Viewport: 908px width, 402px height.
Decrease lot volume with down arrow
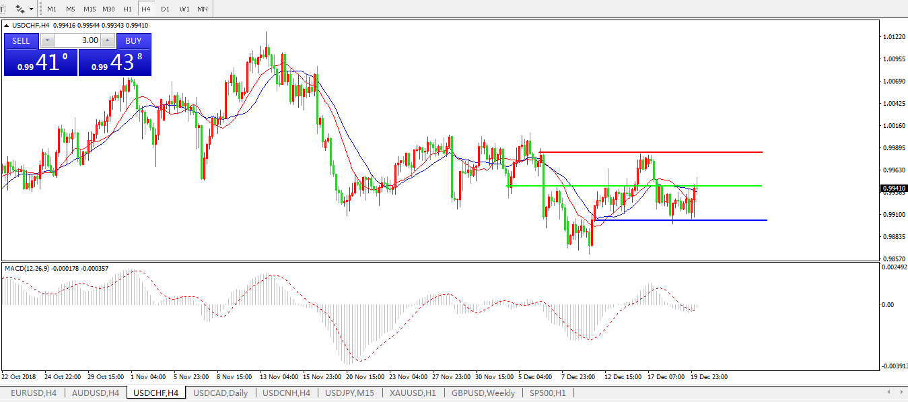(47, 40)
